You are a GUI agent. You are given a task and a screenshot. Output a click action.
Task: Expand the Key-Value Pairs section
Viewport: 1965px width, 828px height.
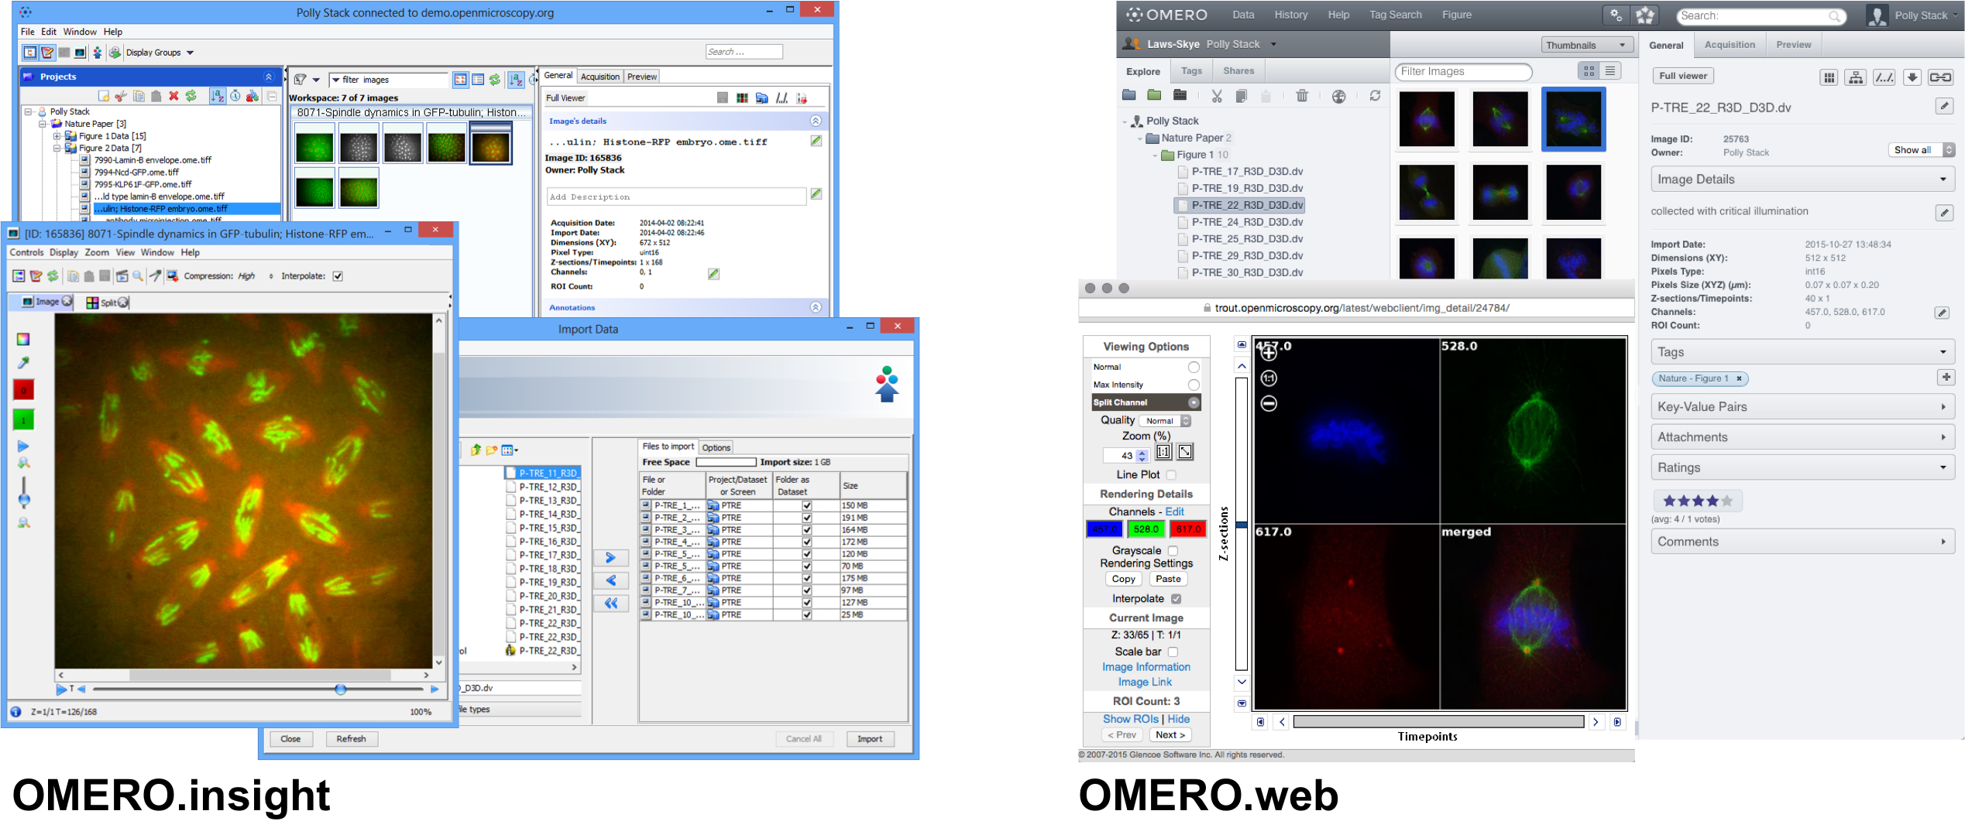tap(1802, 406)
